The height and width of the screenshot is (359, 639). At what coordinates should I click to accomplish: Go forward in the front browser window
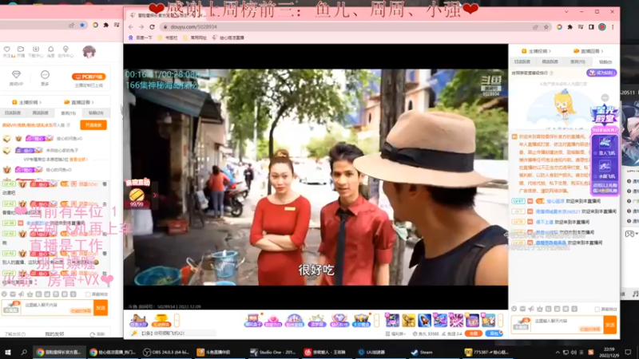point(141,27)
